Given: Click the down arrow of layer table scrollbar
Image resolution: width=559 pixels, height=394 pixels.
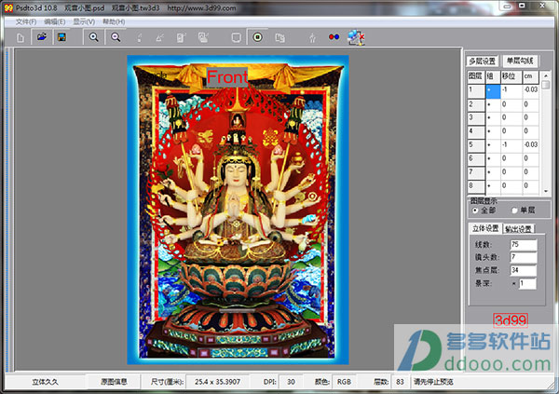Looking at the screenshot, I should click(x=545, y=192).
